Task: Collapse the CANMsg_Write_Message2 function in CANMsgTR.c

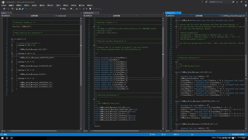Action: coord(176,101)
